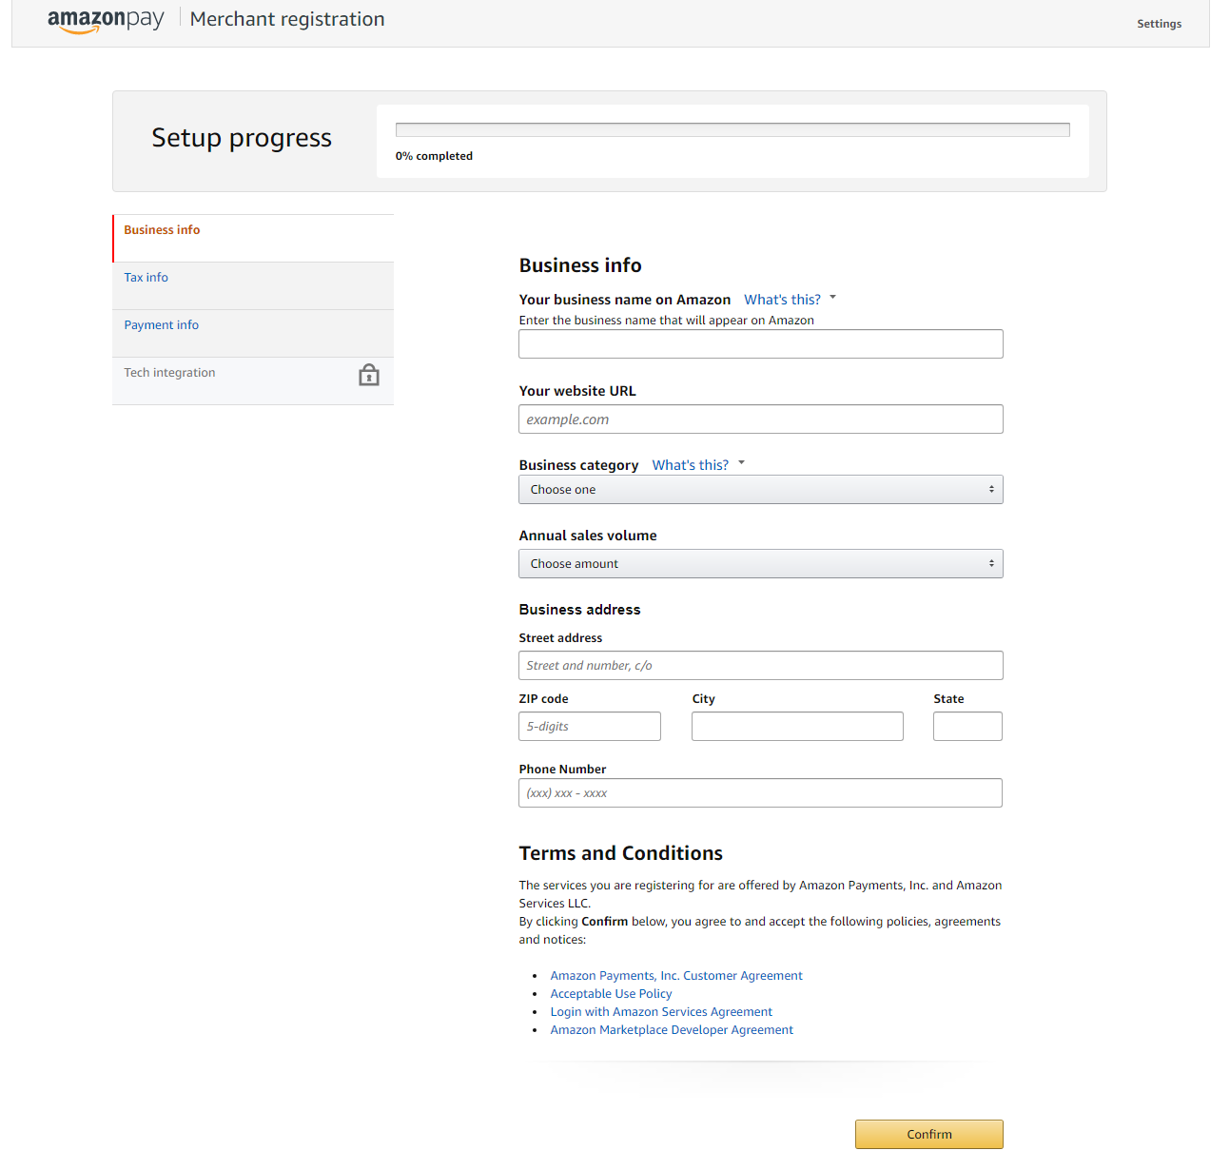This screenshot has width=1230, height=1170.
Task: Click the 'Merchant registration' header title
Action: click(287, 19)
